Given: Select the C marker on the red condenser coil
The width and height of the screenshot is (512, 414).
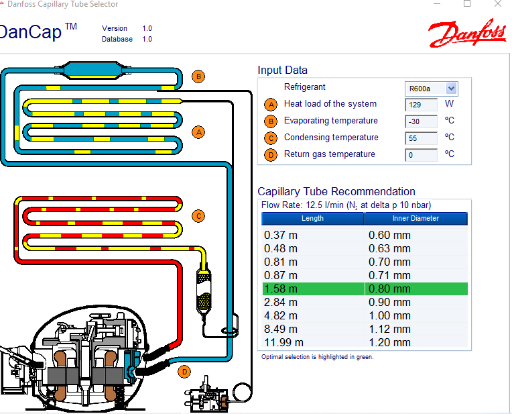Looking at the screenshot, I should click(x=198, y=216).
